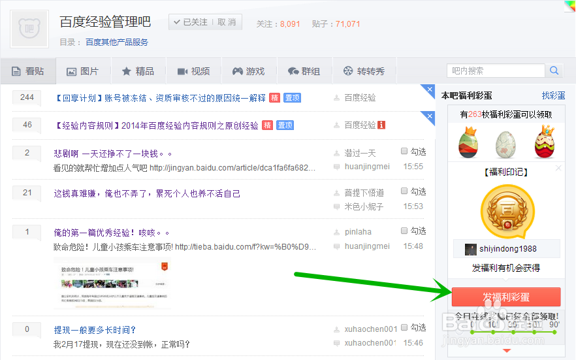This screenshot has height=360, width=576.
Task: Check 勾选 box for 俺的第一篇优秀经验 post
Action: point(404,231)
